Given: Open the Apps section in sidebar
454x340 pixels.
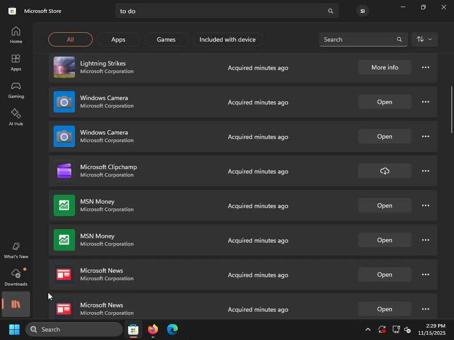Looking at the screenshot, I should (x=16, y=62).
